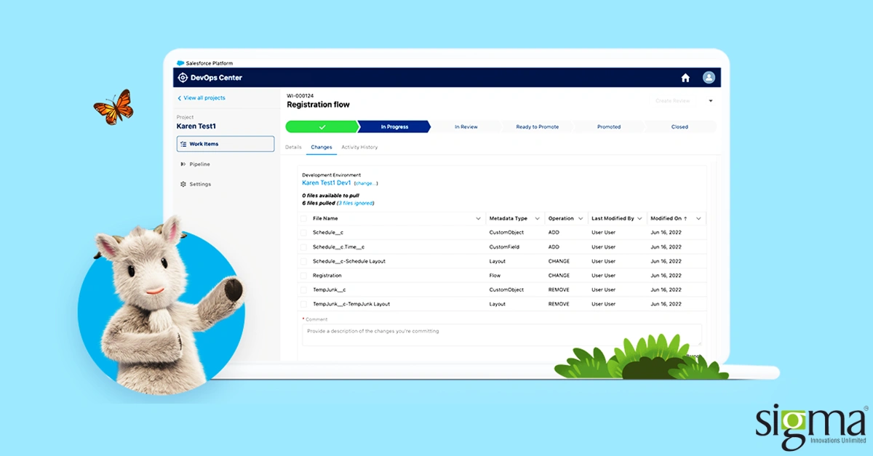The image size is (873, 456).
Task: Select the Promoted stage
Action: point(609,127)
